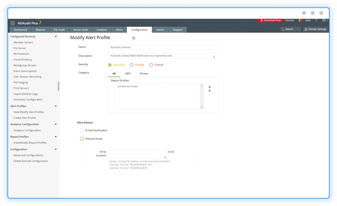Open the Dashboard tab
Image resolution: width=337 pixels, height=206 pixels.
tap(20, 30)
